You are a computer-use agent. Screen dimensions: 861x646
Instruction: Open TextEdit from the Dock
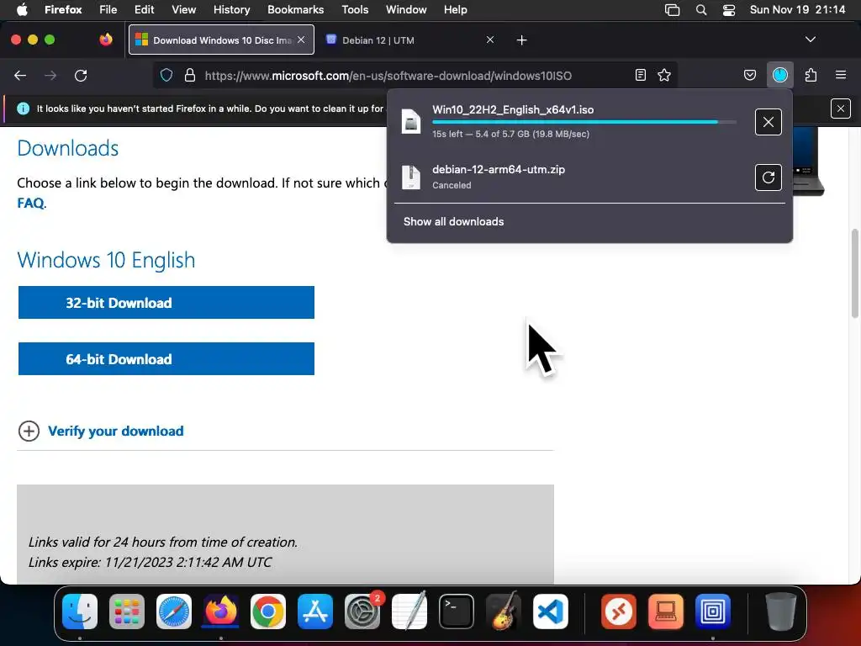[x=409, y=611]
